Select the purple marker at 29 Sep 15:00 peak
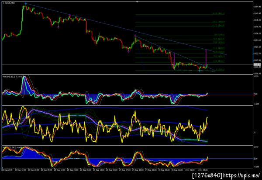Screen dimensions: 262x180 click(x=135, y=35)
